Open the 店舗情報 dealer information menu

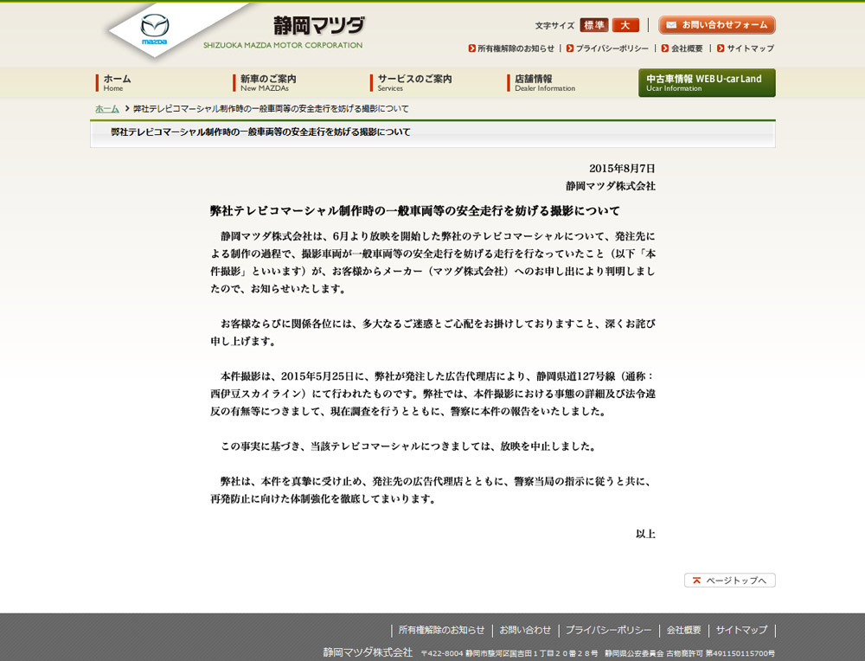pyautogui.click(x=544, y=82)
